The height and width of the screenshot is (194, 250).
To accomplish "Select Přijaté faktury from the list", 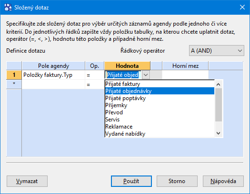I will (x=160, y=84).
